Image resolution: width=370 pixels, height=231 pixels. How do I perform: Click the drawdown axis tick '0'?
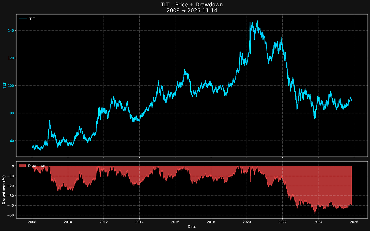[x=13, y=166]
